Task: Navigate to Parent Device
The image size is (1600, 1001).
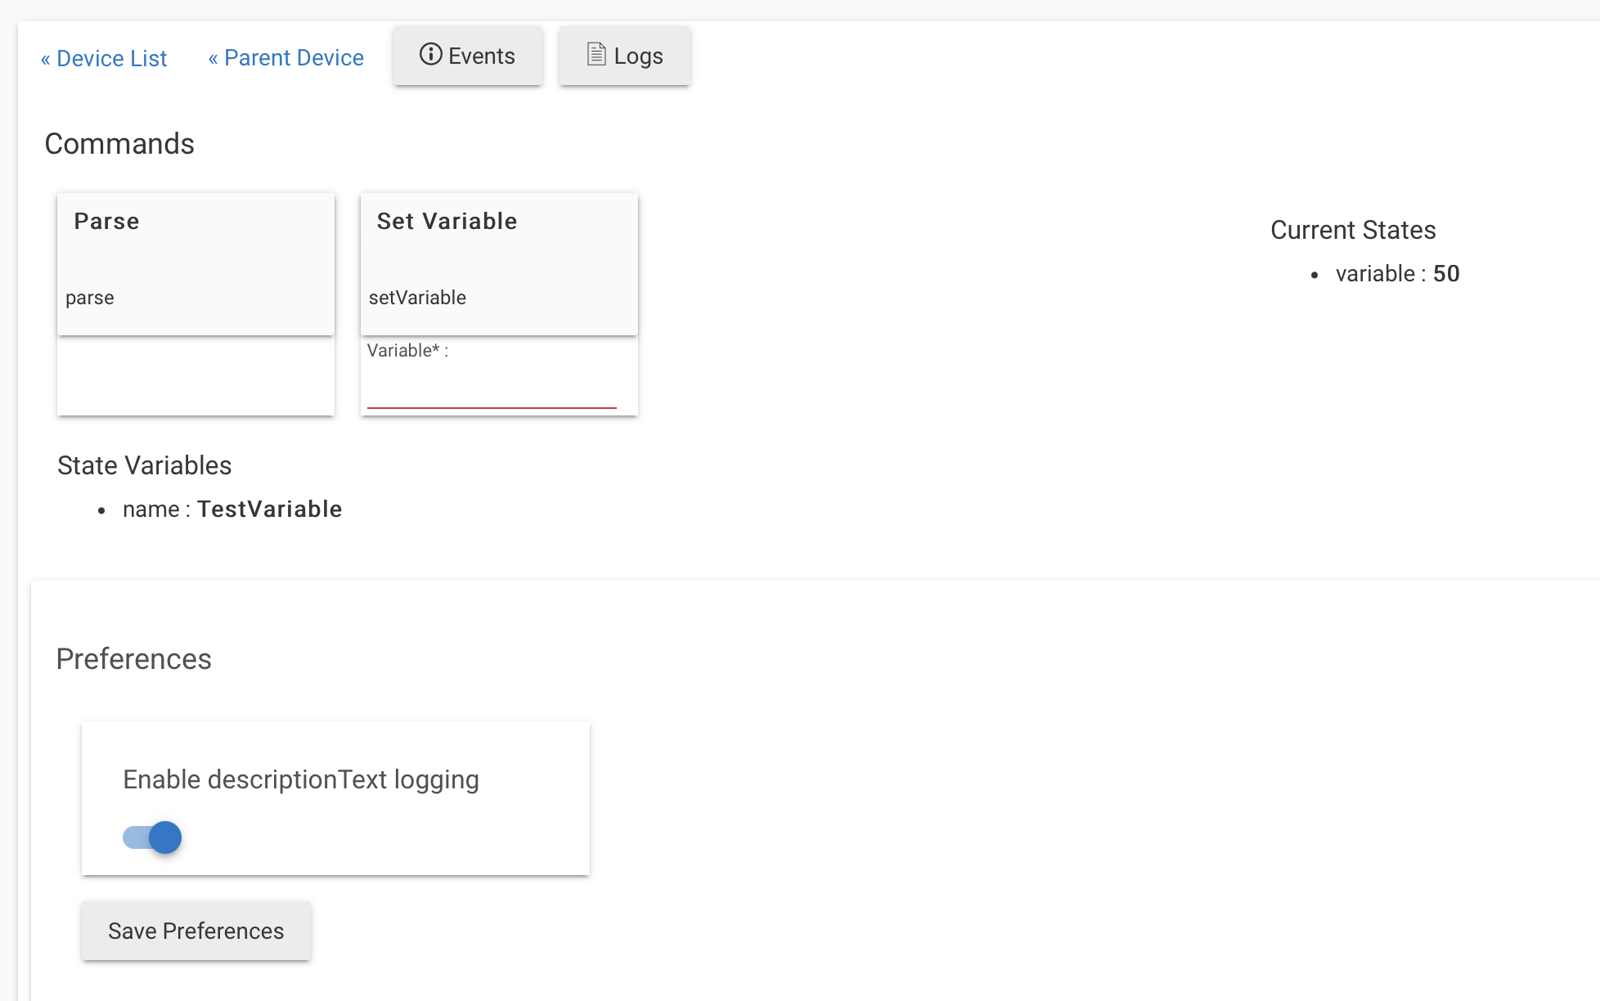Action: coord(285,58)
